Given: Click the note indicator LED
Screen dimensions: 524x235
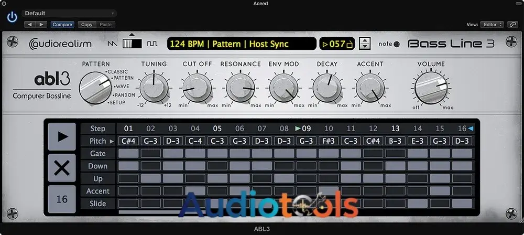Looking at the screenshot, I should [397, 44].
